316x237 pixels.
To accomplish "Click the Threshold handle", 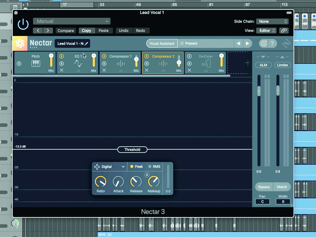I will [x=132, y=149].
